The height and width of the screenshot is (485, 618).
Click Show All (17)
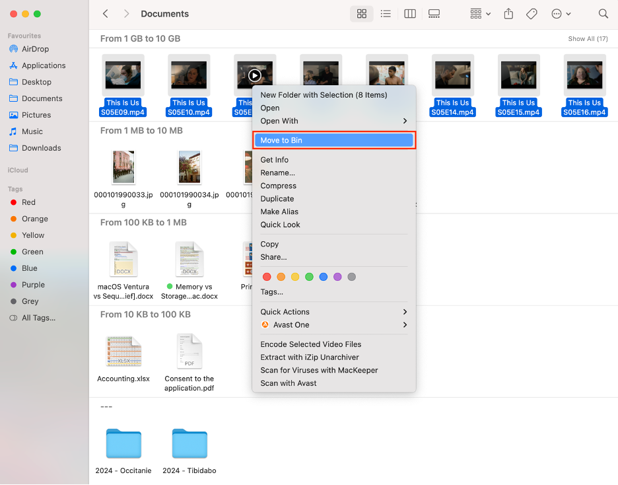[x=588, y=38]
